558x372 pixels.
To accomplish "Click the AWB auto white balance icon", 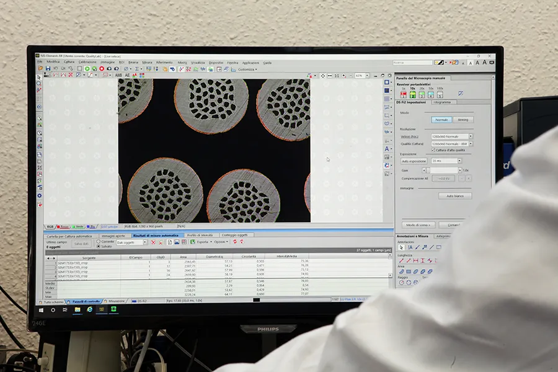I will coord(118,75).
